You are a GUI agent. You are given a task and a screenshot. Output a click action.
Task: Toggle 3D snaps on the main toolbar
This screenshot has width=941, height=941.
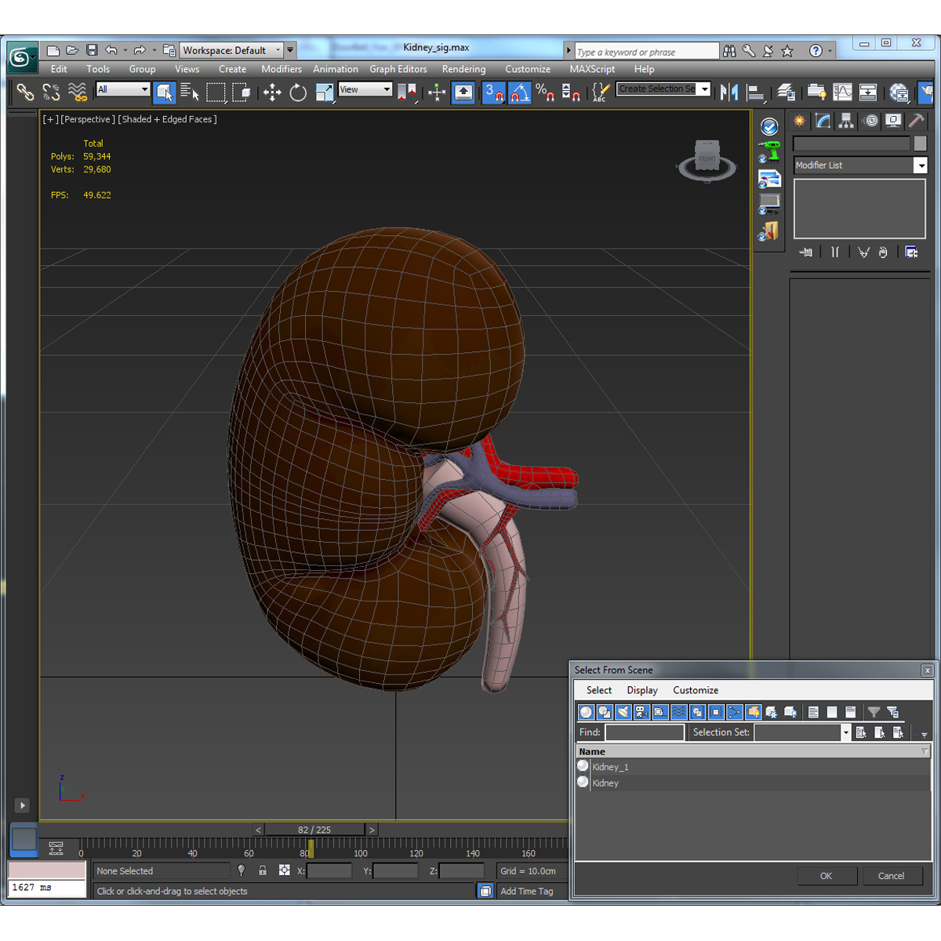494,93
